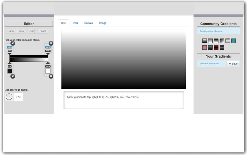Image resolution: width=247 pixels, height=155 pixels.
Task: Copy the gradient with Copy button
Action: point(33,31)
